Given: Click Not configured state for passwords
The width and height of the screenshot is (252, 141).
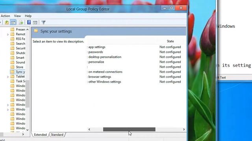Looking at the screenshot, I should pos(170,52).
